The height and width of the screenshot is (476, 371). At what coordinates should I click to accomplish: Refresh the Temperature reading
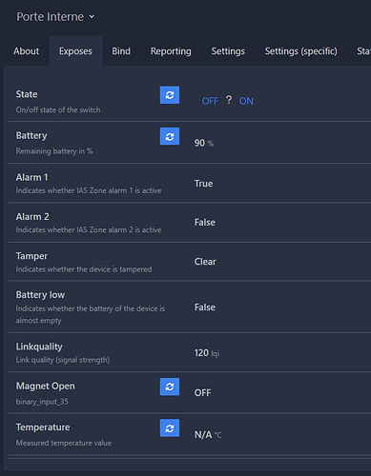tap(170, 428)
